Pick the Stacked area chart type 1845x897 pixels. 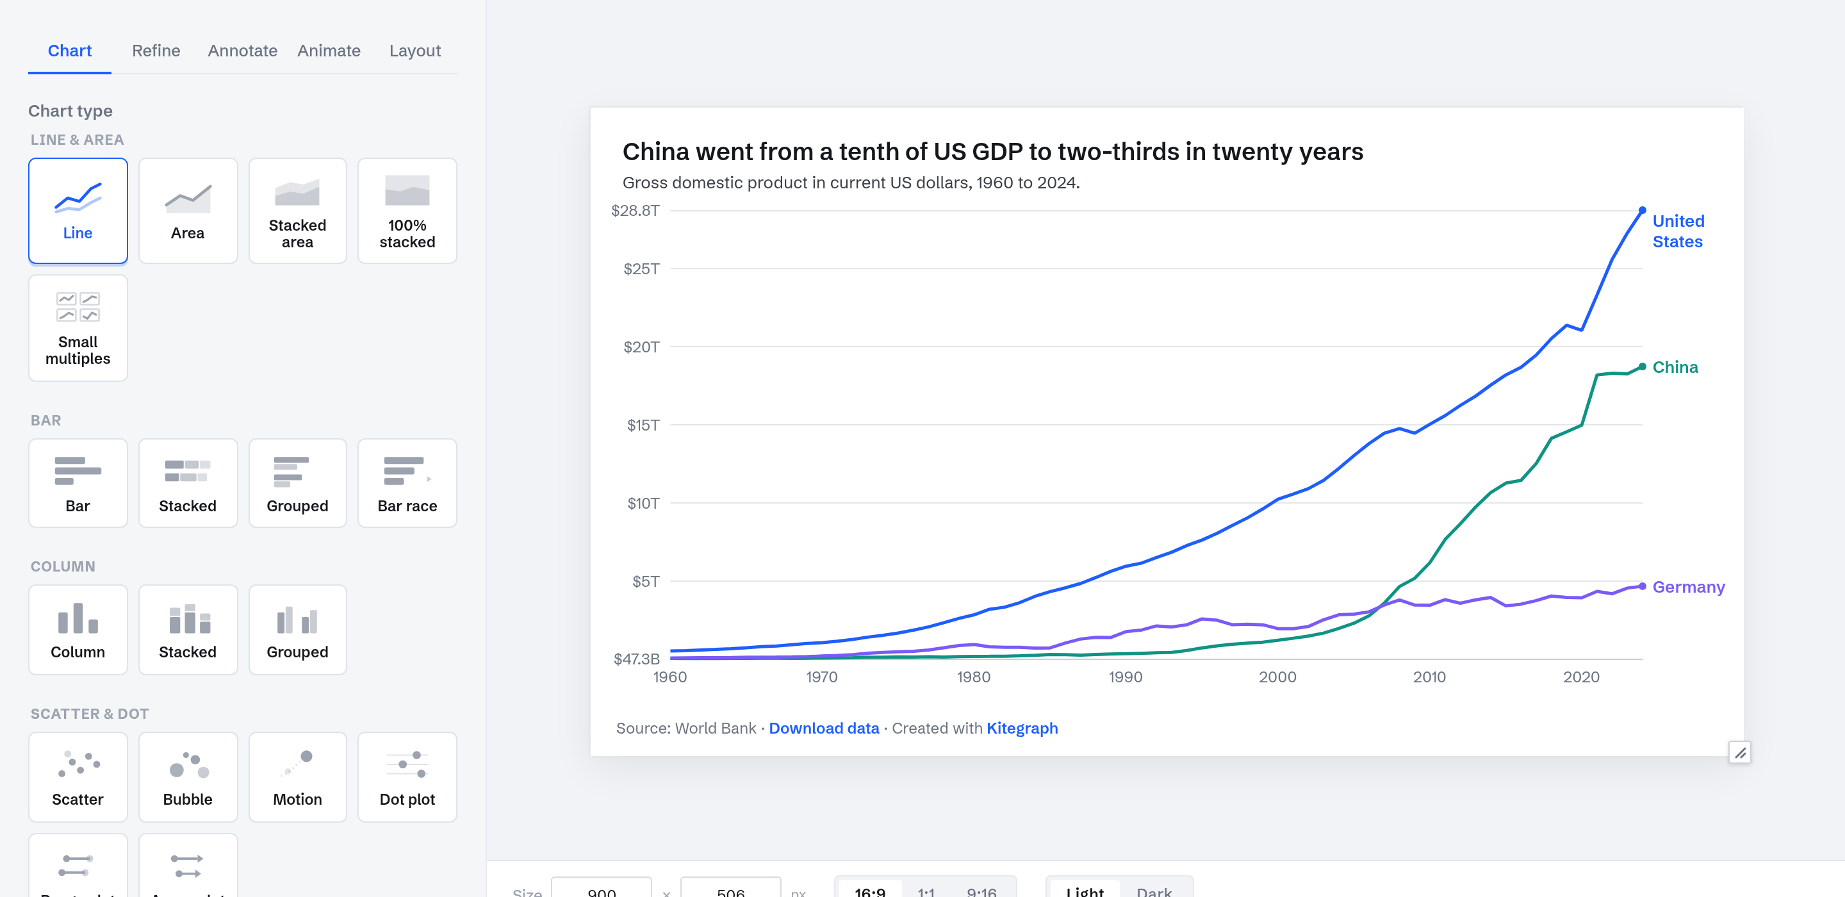pyautogui.click(x=297, y=211)
